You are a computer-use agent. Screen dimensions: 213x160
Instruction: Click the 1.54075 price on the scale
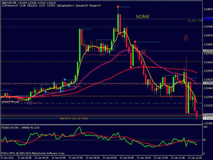208,9
